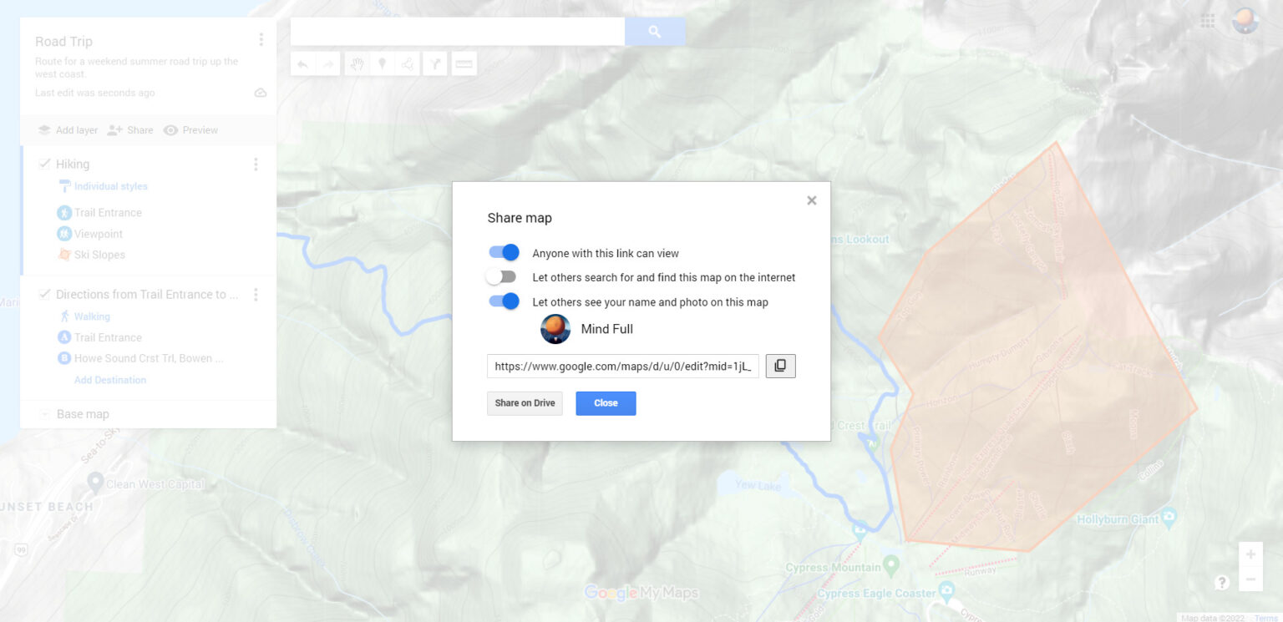This screenshot has width=1283, height=622.
Task: Select the Draw a line tool
Action: [x=407, y=63]
